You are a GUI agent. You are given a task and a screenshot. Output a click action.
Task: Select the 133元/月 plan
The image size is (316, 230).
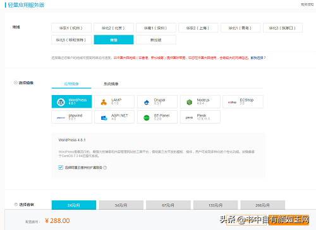tap(216, 205)
